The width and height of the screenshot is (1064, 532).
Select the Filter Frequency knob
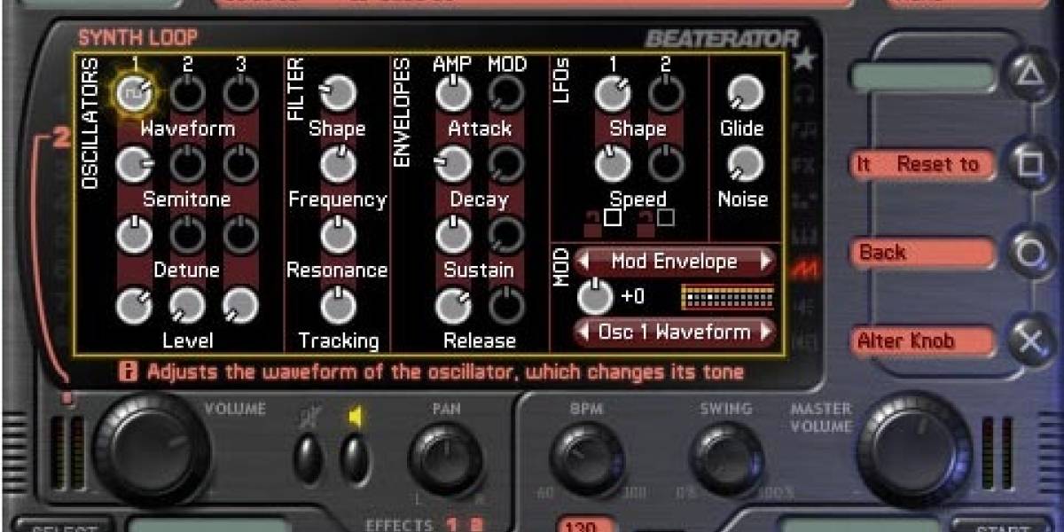click(x=337, y=164)
